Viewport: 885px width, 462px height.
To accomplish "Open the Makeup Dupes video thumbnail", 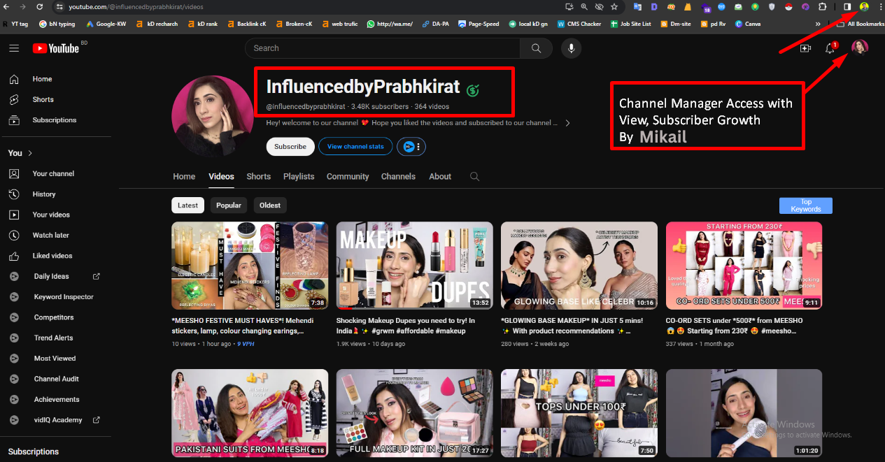I will click(414, 266).
